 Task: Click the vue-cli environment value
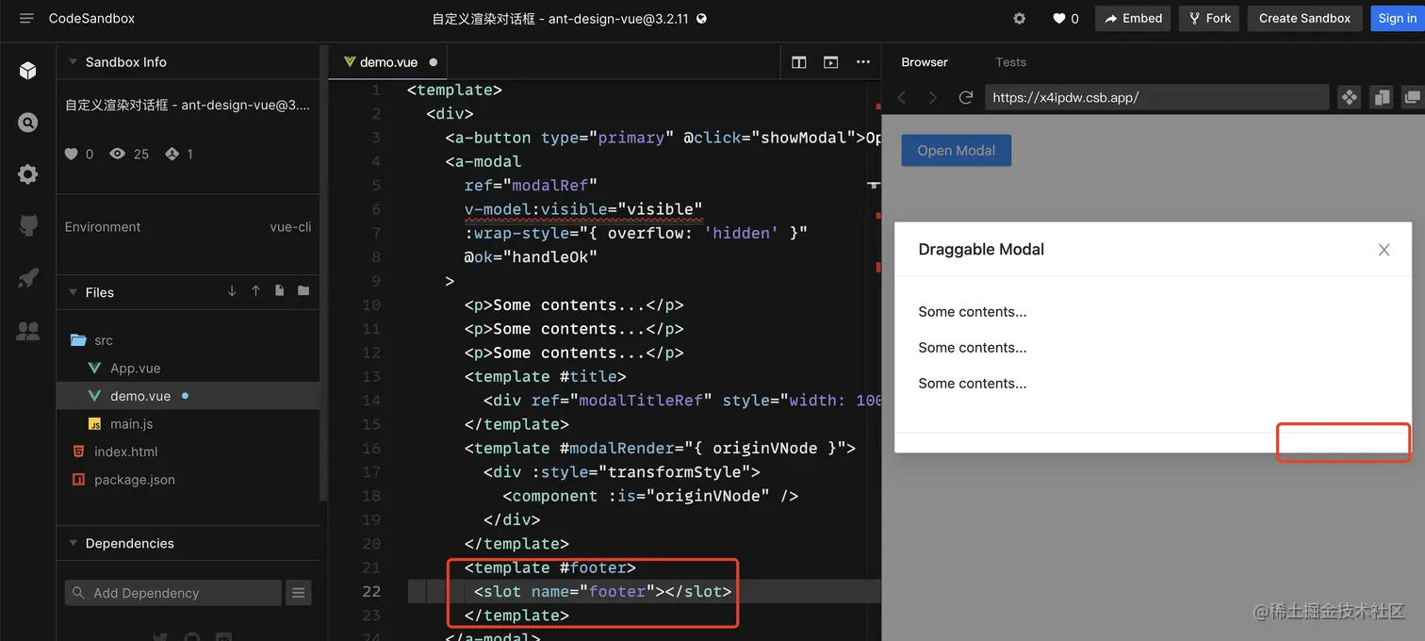tap(290, 227)
